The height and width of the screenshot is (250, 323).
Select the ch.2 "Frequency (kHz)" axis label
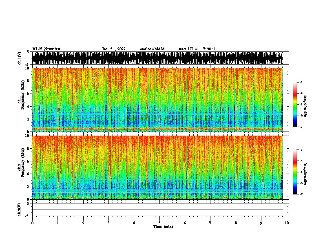point(22,163)
